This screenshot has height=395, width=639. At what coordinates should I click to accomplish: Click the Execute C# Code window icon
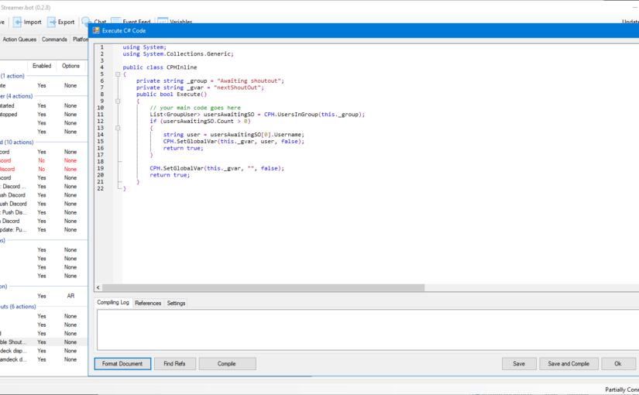[96, 30]
